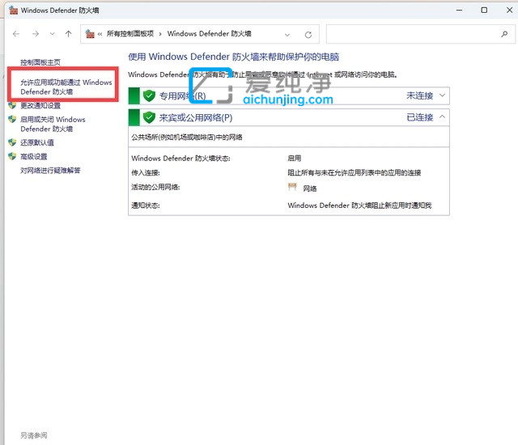Click the Forward navigation arrow
The image size is (518, 445).
tap(36, 34)
